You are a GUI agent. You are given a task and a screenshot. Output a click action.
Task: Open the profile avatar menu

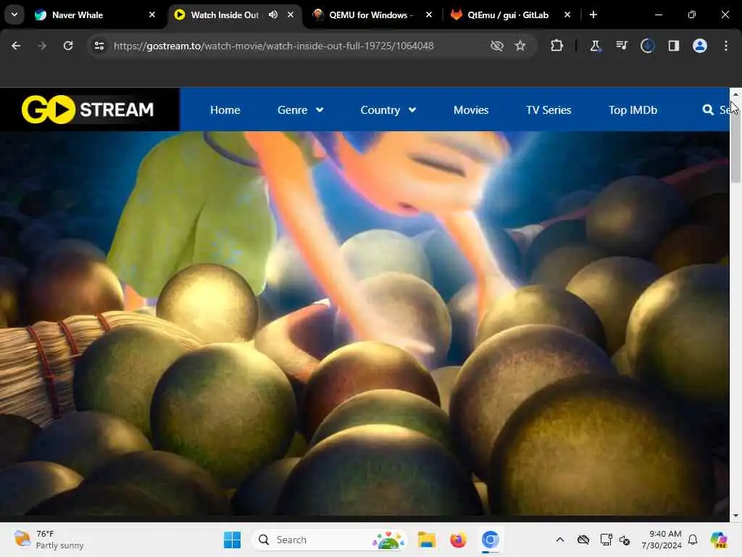699,46
